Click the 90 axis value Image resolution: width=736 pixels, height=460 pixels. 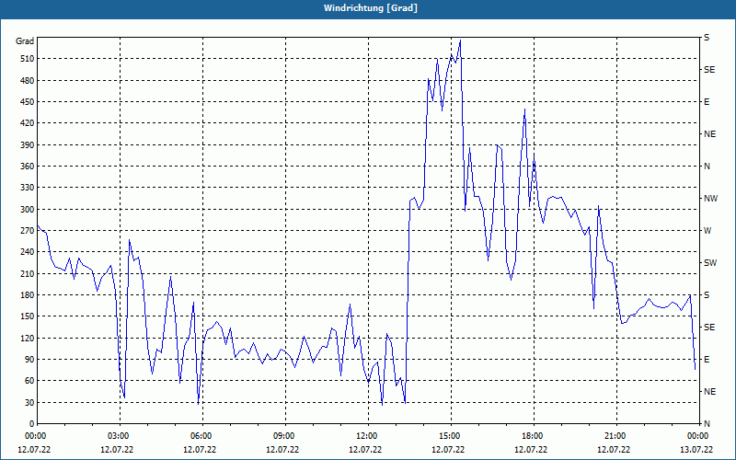coord(29,360)
